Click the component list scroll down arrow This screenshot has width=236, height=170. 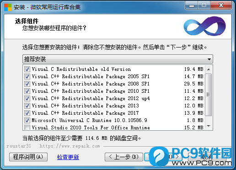click(x=209, y=126)
